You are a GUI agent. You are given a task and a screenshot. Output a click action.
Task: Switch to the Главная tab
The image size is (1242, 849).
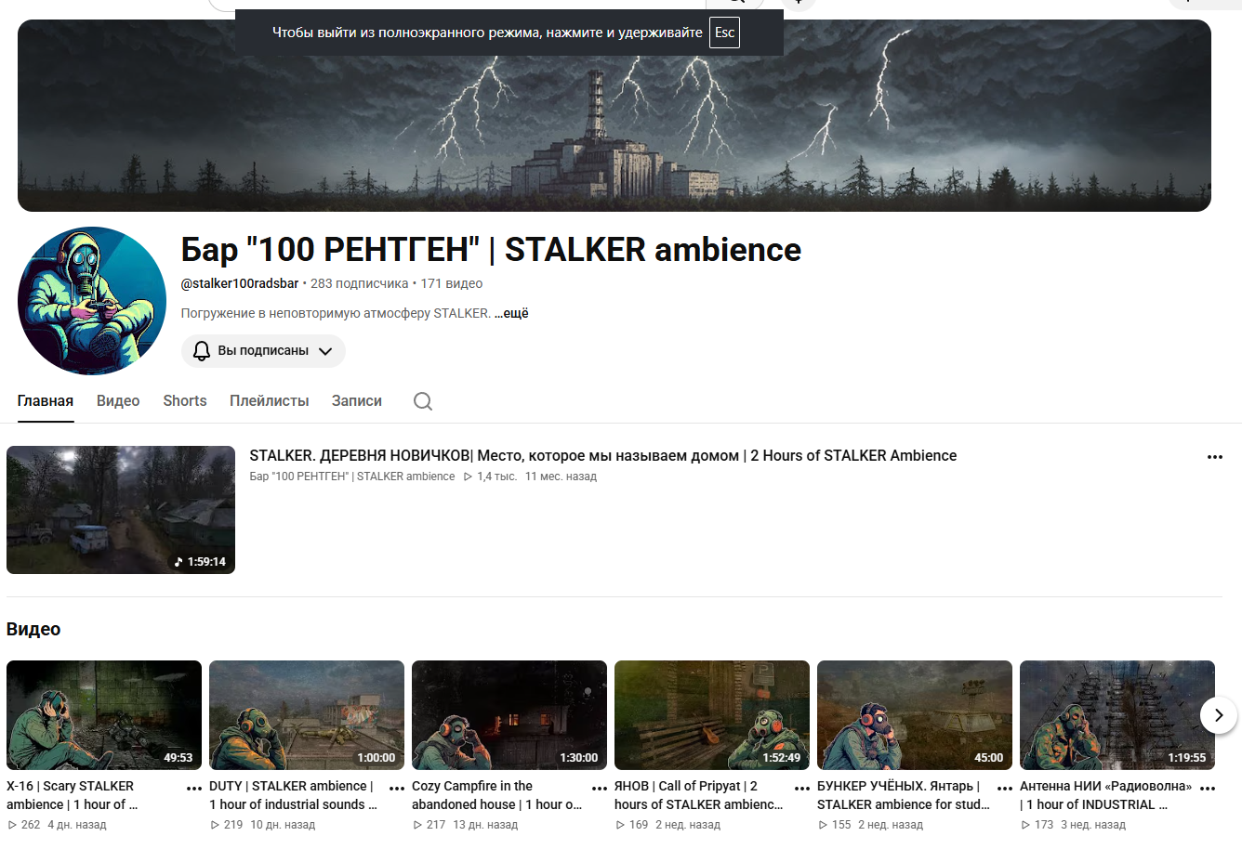[46, 401]
